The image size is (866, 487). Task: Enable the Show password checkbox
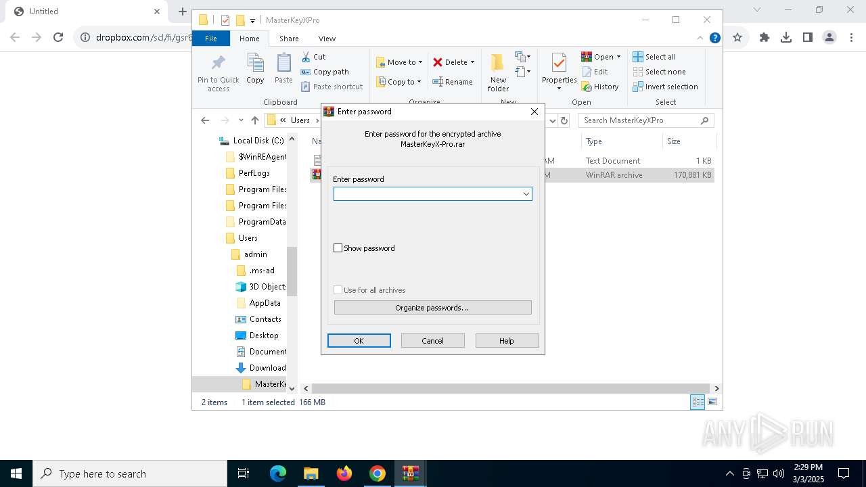click(x=338, y=248)
